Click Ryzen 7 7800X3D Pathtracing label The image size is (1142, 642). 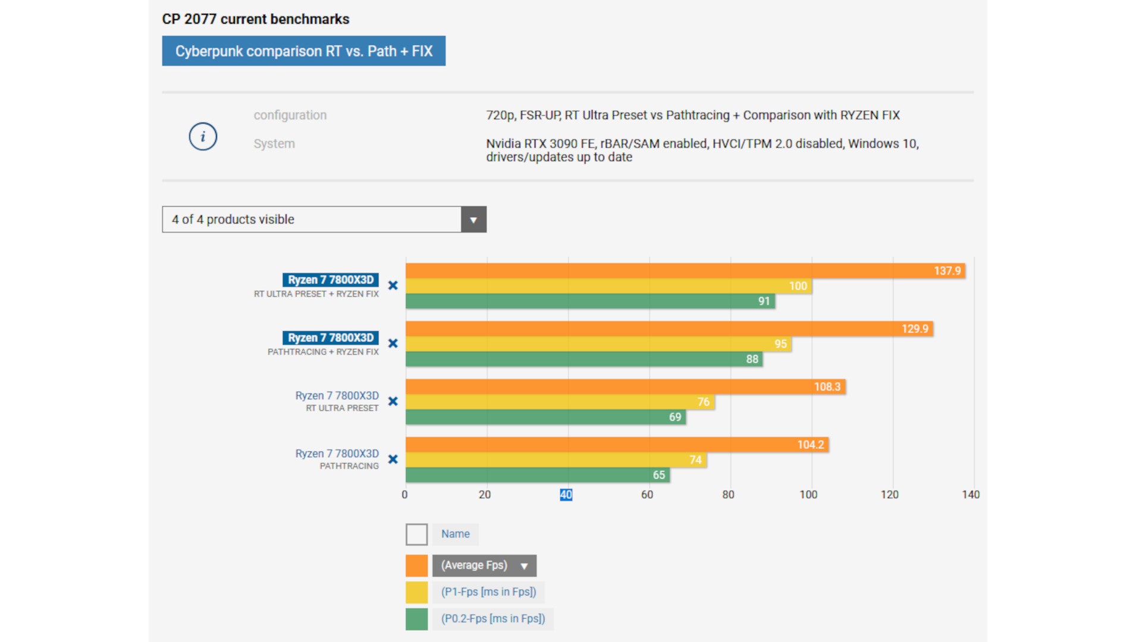(x=337, y=453)
